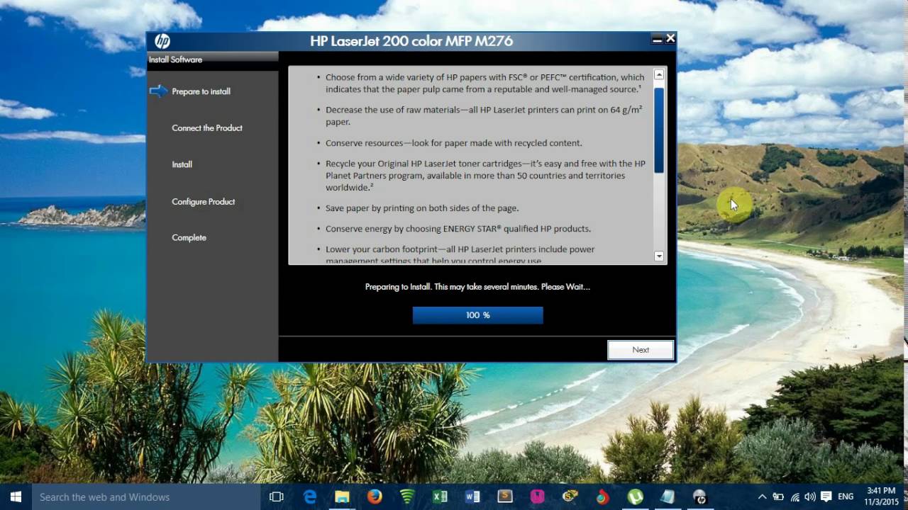Open the network Wi-Fi tray icon
Viewport: 908px width, 510px height.
(794, 497)
